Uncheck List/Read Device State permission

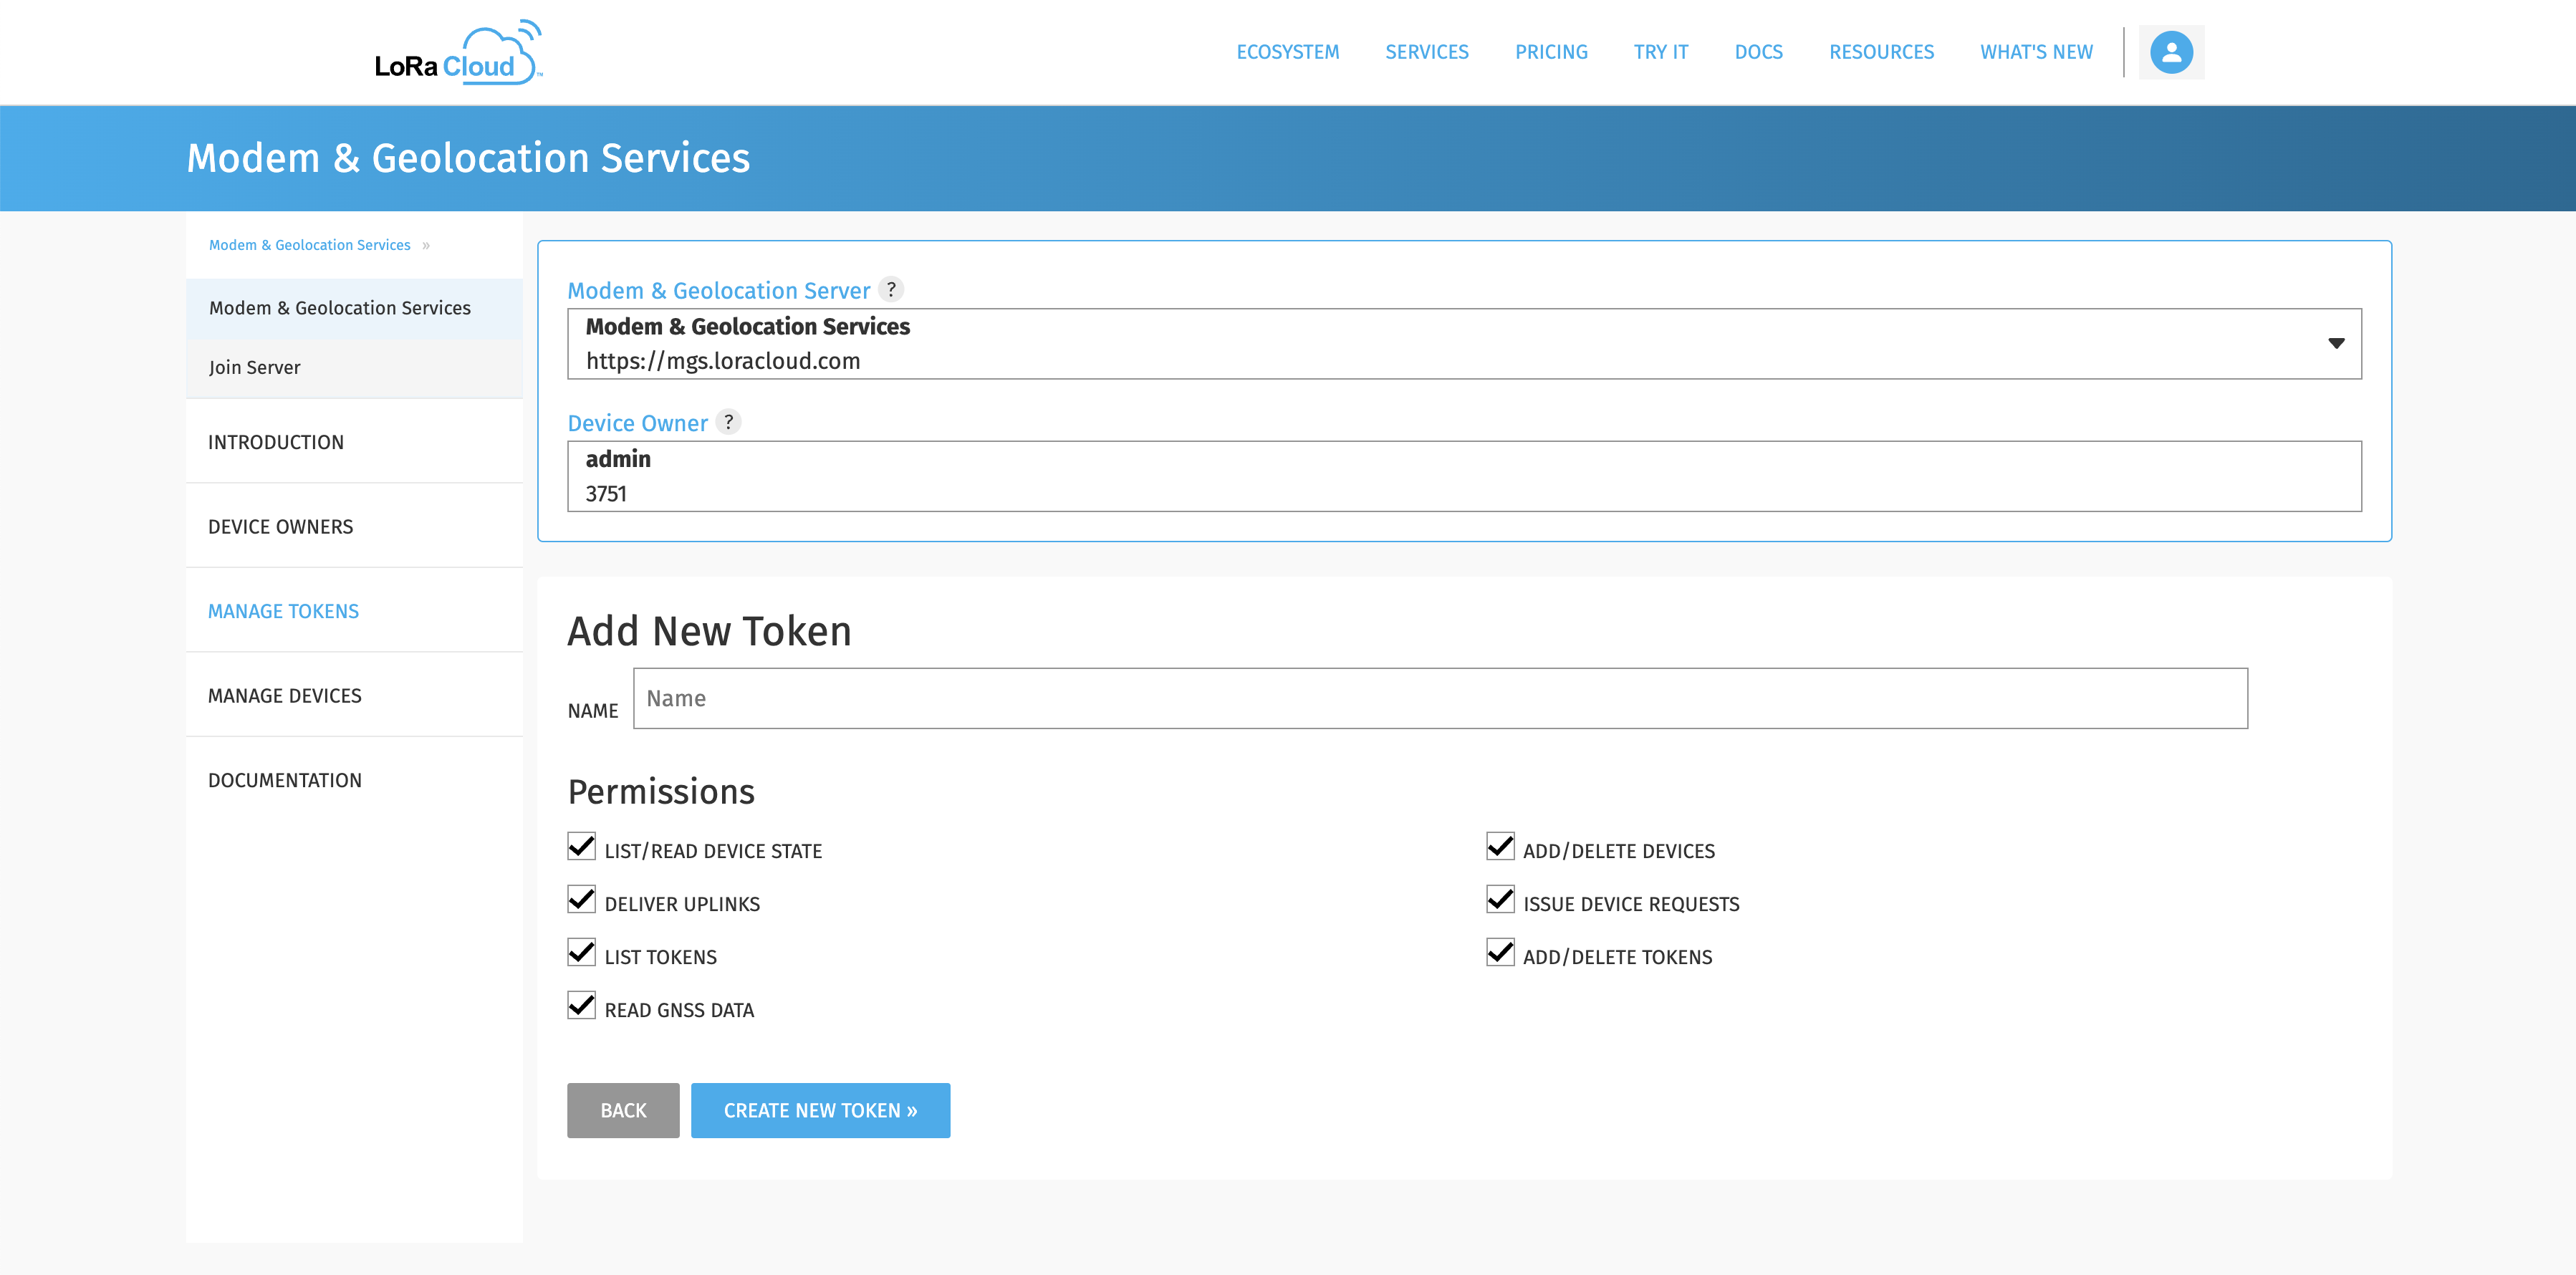click(x=581, y=847)
